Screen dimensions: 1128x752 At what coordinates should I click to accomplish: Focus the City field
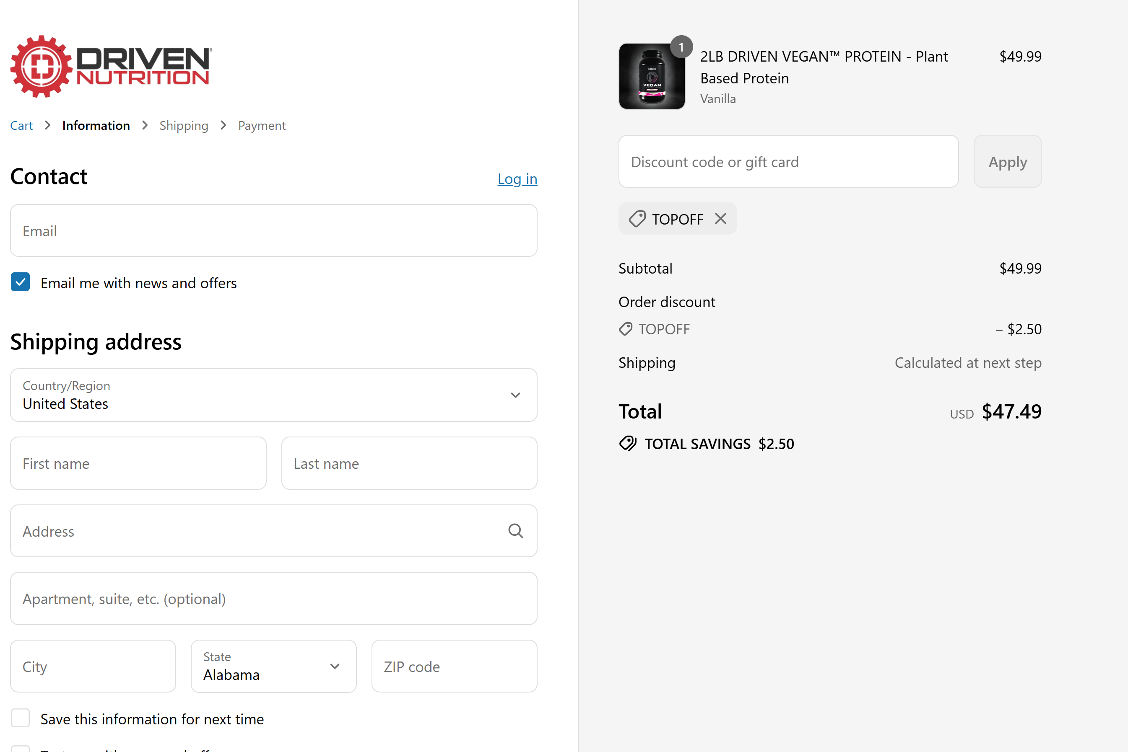(x=93, y=666)
